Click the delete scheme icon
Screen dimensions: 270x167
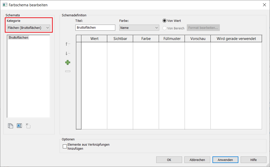click(28, 126)
